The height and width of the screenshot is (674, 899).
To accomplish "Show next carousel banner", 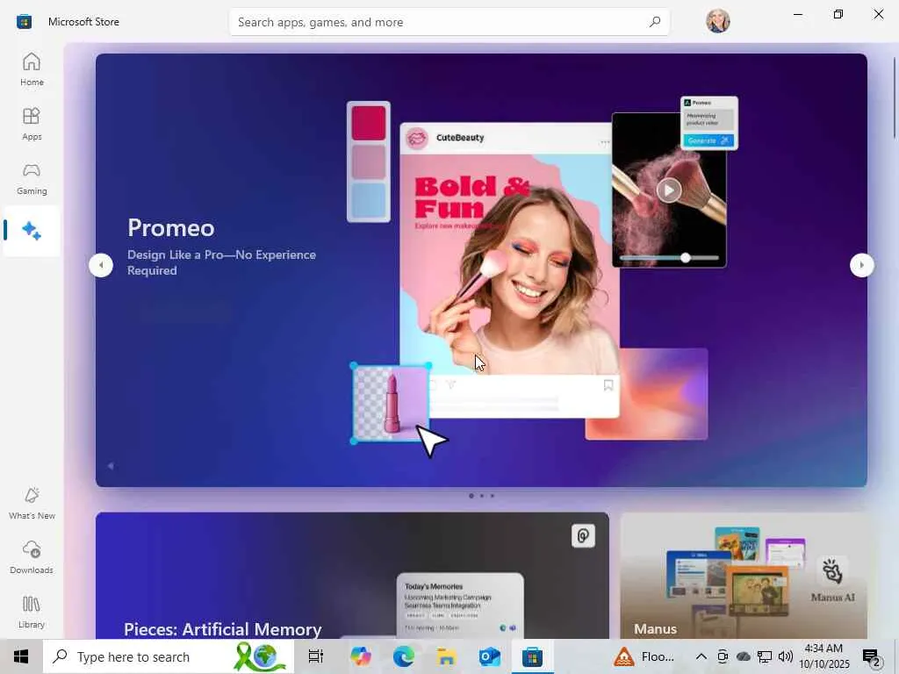I will click(x=861, y=265).
